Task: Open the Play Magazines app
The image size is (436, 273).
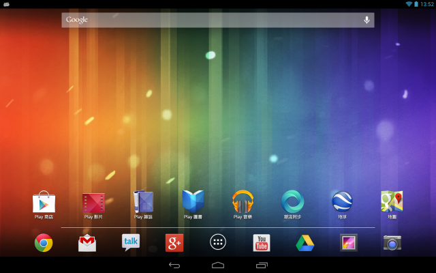Action: [143, 205]
